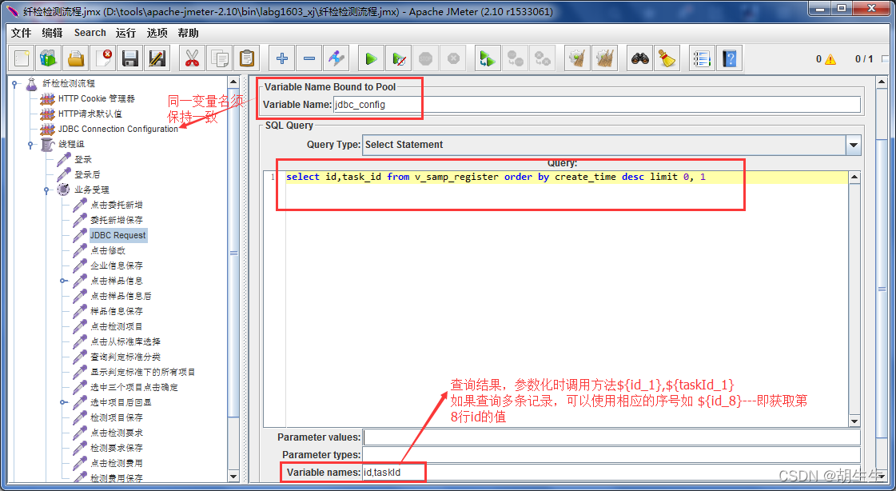Click the Search binoculars icon

(639, 58)
